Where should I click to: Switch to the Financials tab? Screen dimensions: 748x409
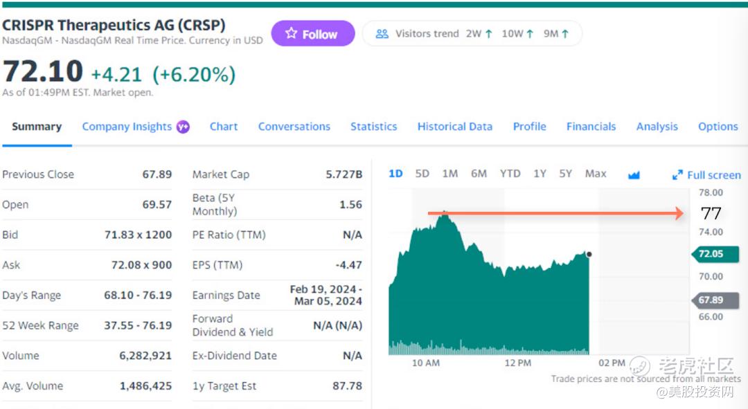(591, 127)
